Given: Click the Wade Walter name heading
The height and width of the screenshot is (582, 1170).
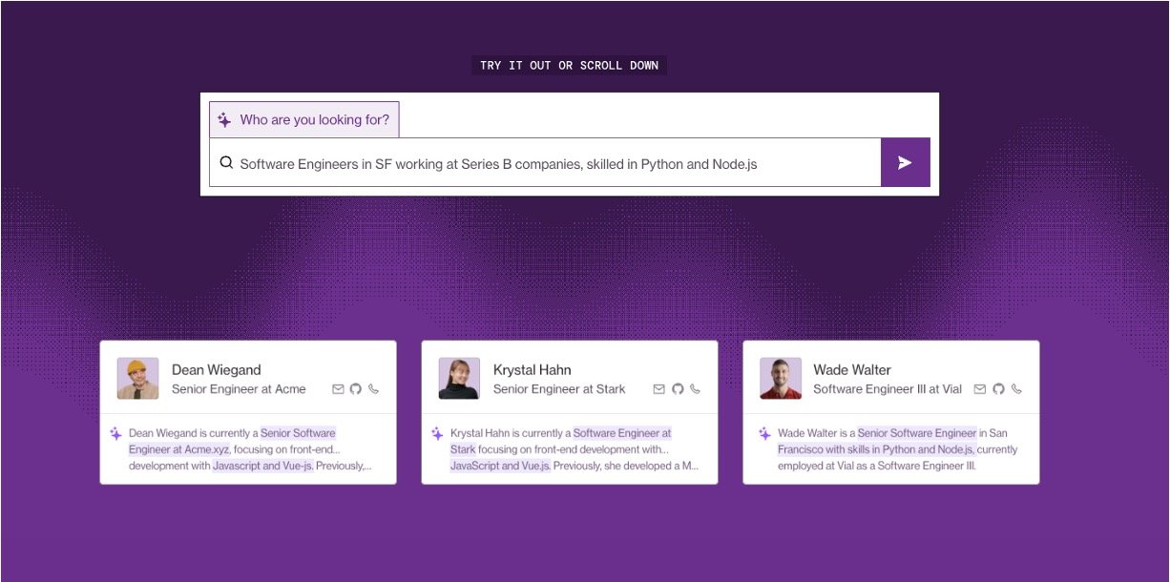Looking at the screenshot, I should (x=851, y=370).
